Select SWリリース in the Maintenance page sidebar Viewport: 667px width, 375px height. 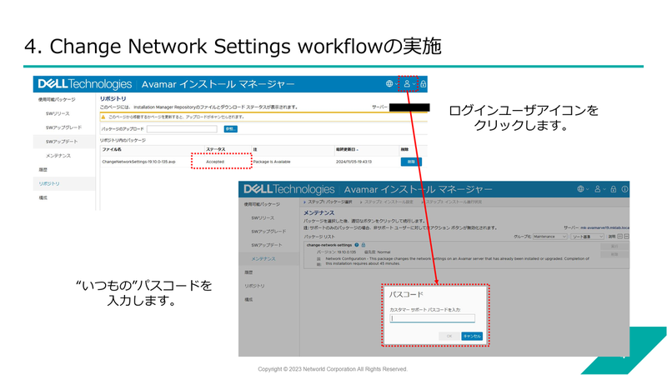[x=263, y=217]
